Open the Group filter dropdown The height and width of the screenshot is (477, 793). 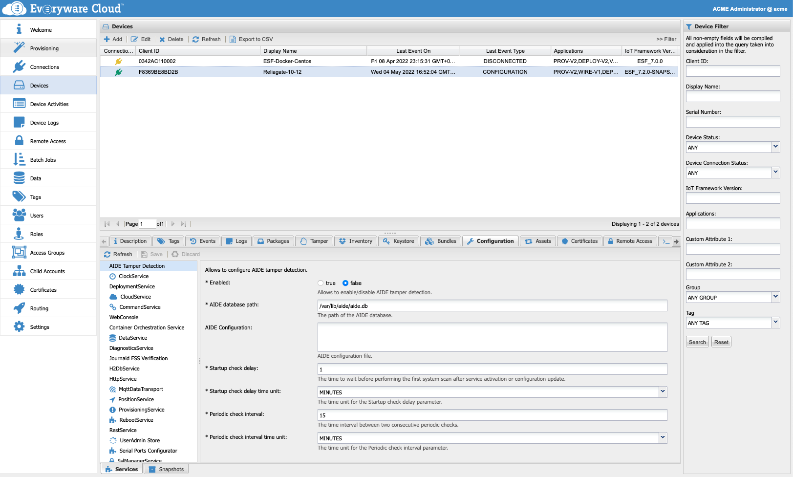click(775, 297)
